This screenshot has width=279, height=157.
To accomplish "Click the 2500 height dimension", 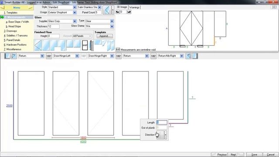I will click(9, 106).
